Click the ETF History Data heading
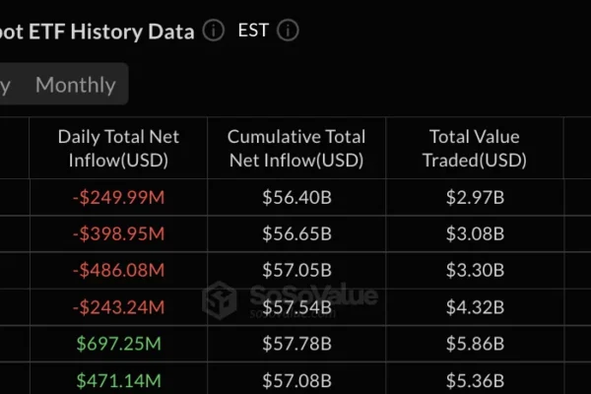The width and height of the screenshot is (591, 394). (97, 31)
